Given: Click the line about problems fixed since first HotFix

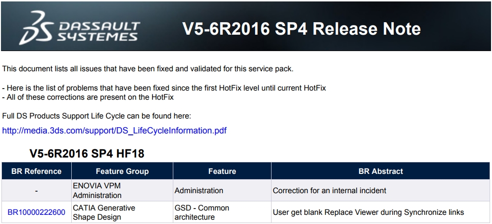Looking at the screenshot, I should pyautogui.click(x=164, y=88).
